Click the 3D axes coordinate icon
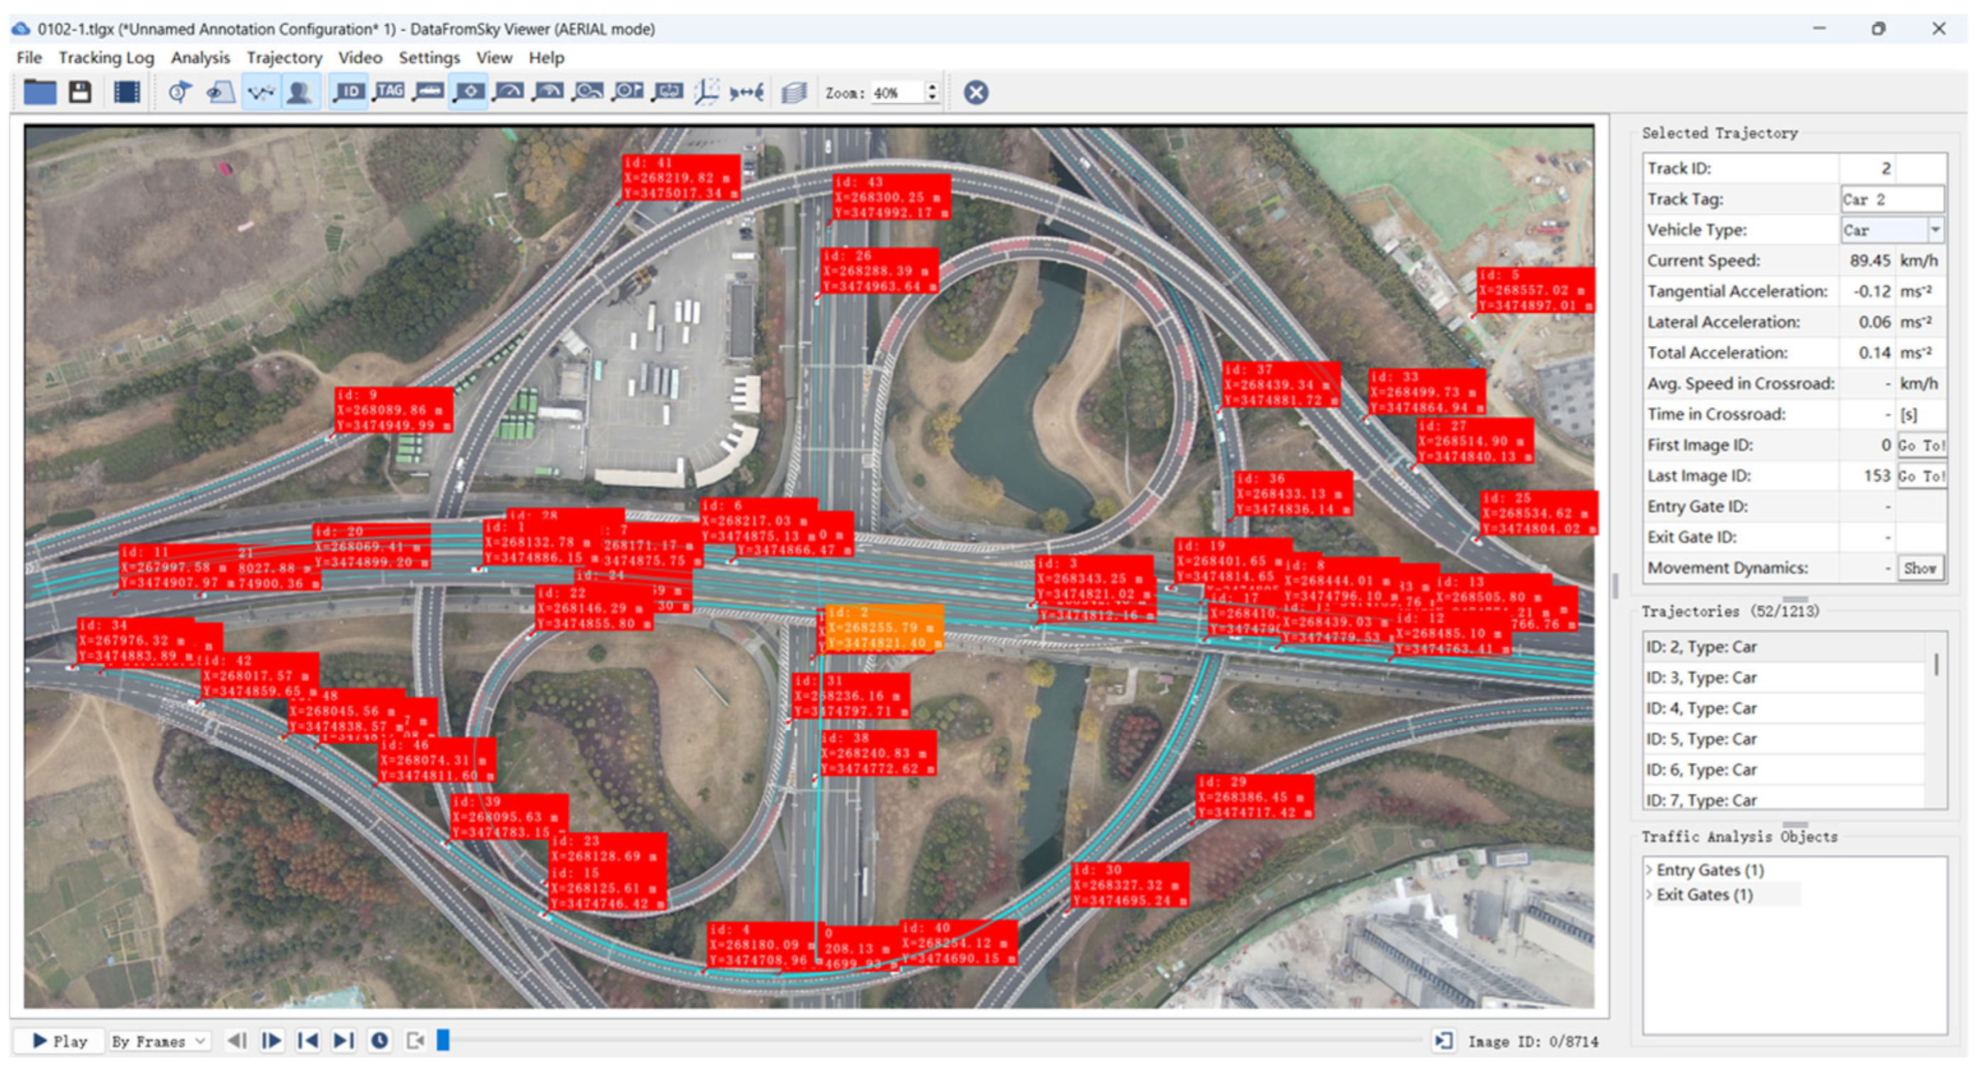The width and height of the screenshot is (1975, 1069). pyautogui.click(x=706, y=93)
